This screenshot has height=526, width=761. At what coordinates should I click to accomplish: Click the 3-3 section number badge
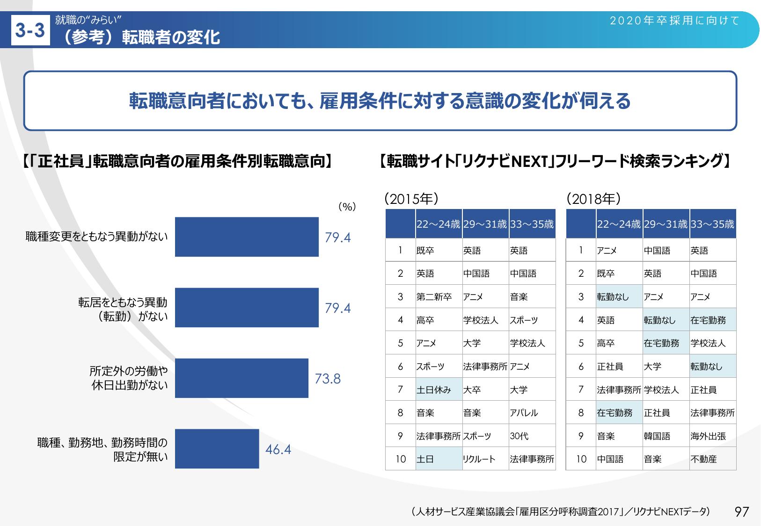[x=30, y=31]
